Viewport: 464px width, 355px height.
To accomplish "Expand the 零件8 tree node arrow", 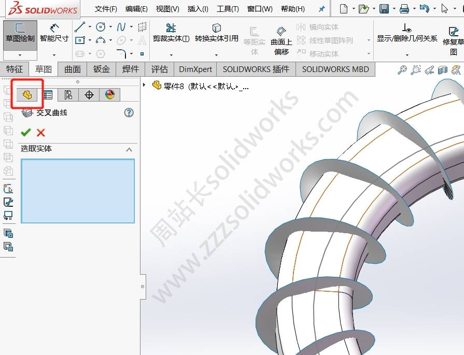I will click(x=144, y=85).
